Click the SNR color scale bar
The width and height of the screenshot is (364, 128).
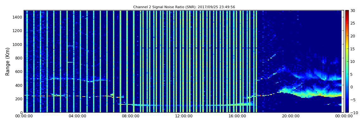click(x=347, y=61)
